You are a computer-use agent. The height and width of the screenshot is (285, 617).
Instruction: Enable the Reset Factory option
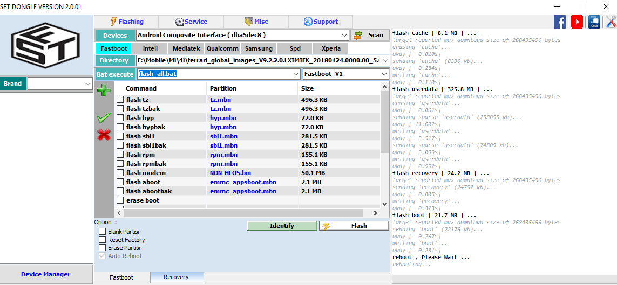click(103, 239)
